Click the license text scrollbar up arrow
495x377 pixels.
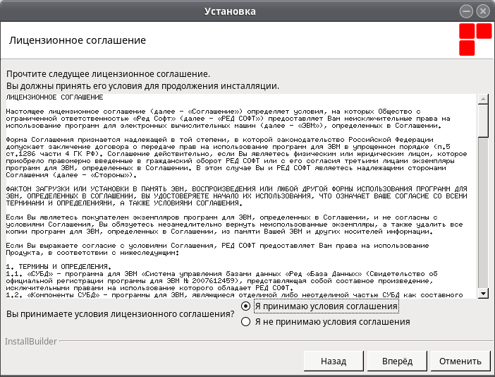click(x=483, y=100)
